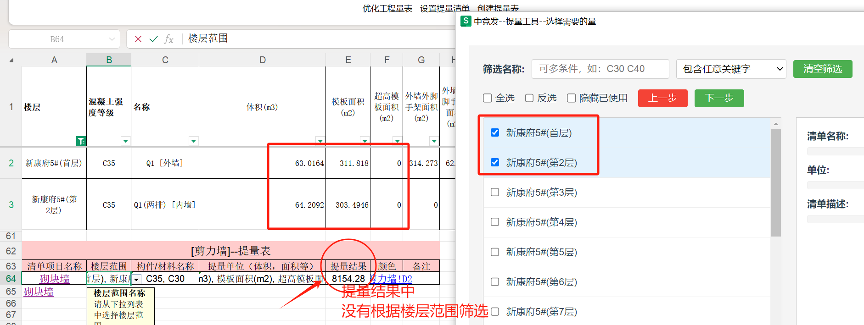Select the 备注 header cell
Screen dimensions: 864x325
pyautogui.click(x=421, y=266)
